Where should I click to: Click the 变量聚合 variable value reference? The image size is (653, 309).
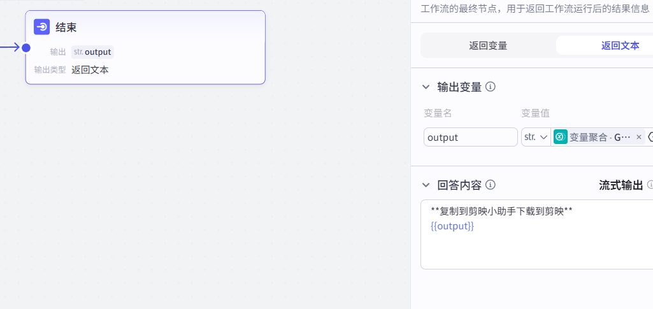(x=599, y=137)
